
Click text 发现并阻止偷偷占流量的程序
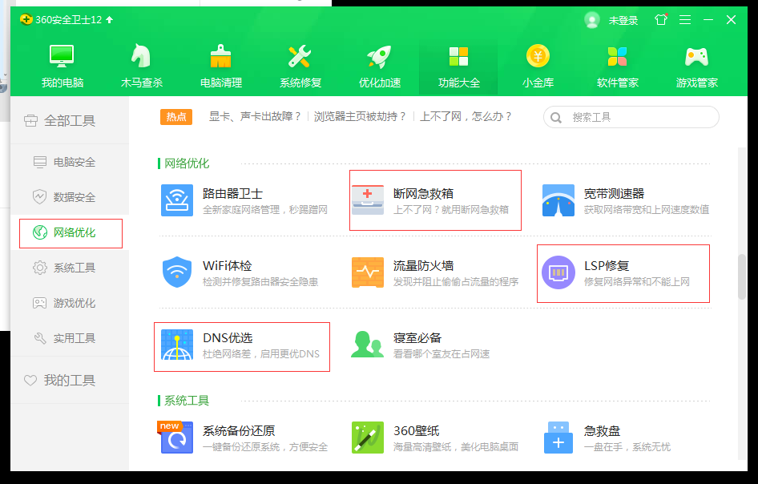pyautogui.click(x=455, y=282)
